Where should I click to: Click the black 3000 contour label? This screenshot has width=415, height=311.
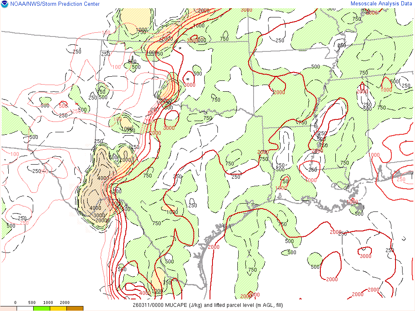(x=99, y=216)
